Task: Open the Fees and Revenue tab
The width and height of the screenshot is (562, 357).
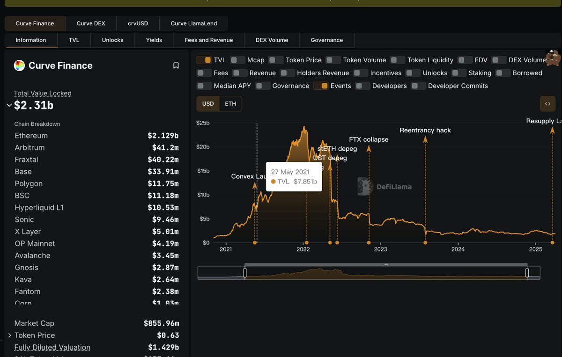Action: click(x=209, y=40)
